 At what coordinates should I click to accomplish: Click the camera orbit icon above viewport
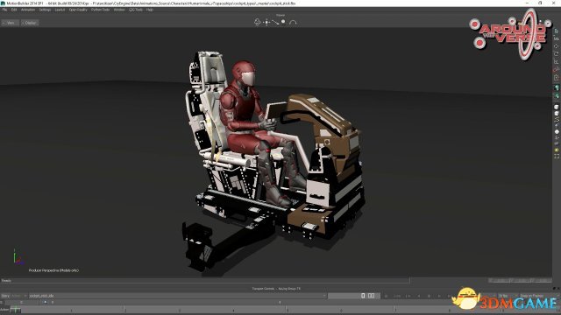tap(258, 22)
